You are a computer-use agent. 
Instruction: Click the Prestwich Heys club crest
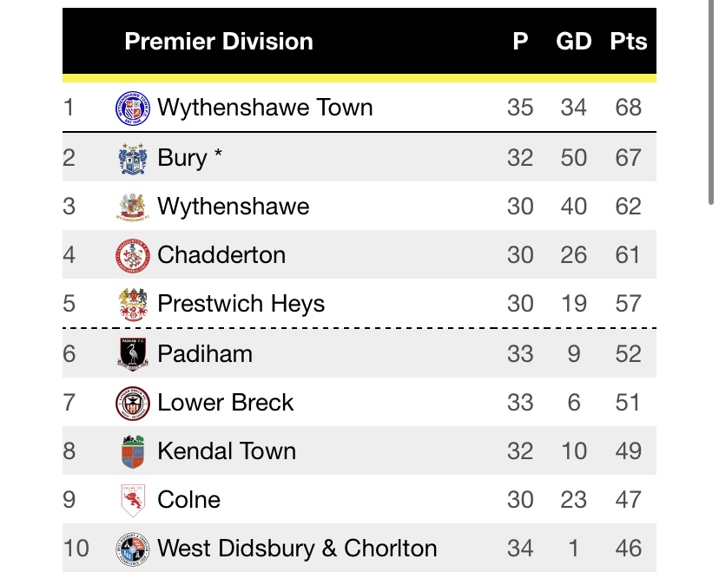point(133,304)
